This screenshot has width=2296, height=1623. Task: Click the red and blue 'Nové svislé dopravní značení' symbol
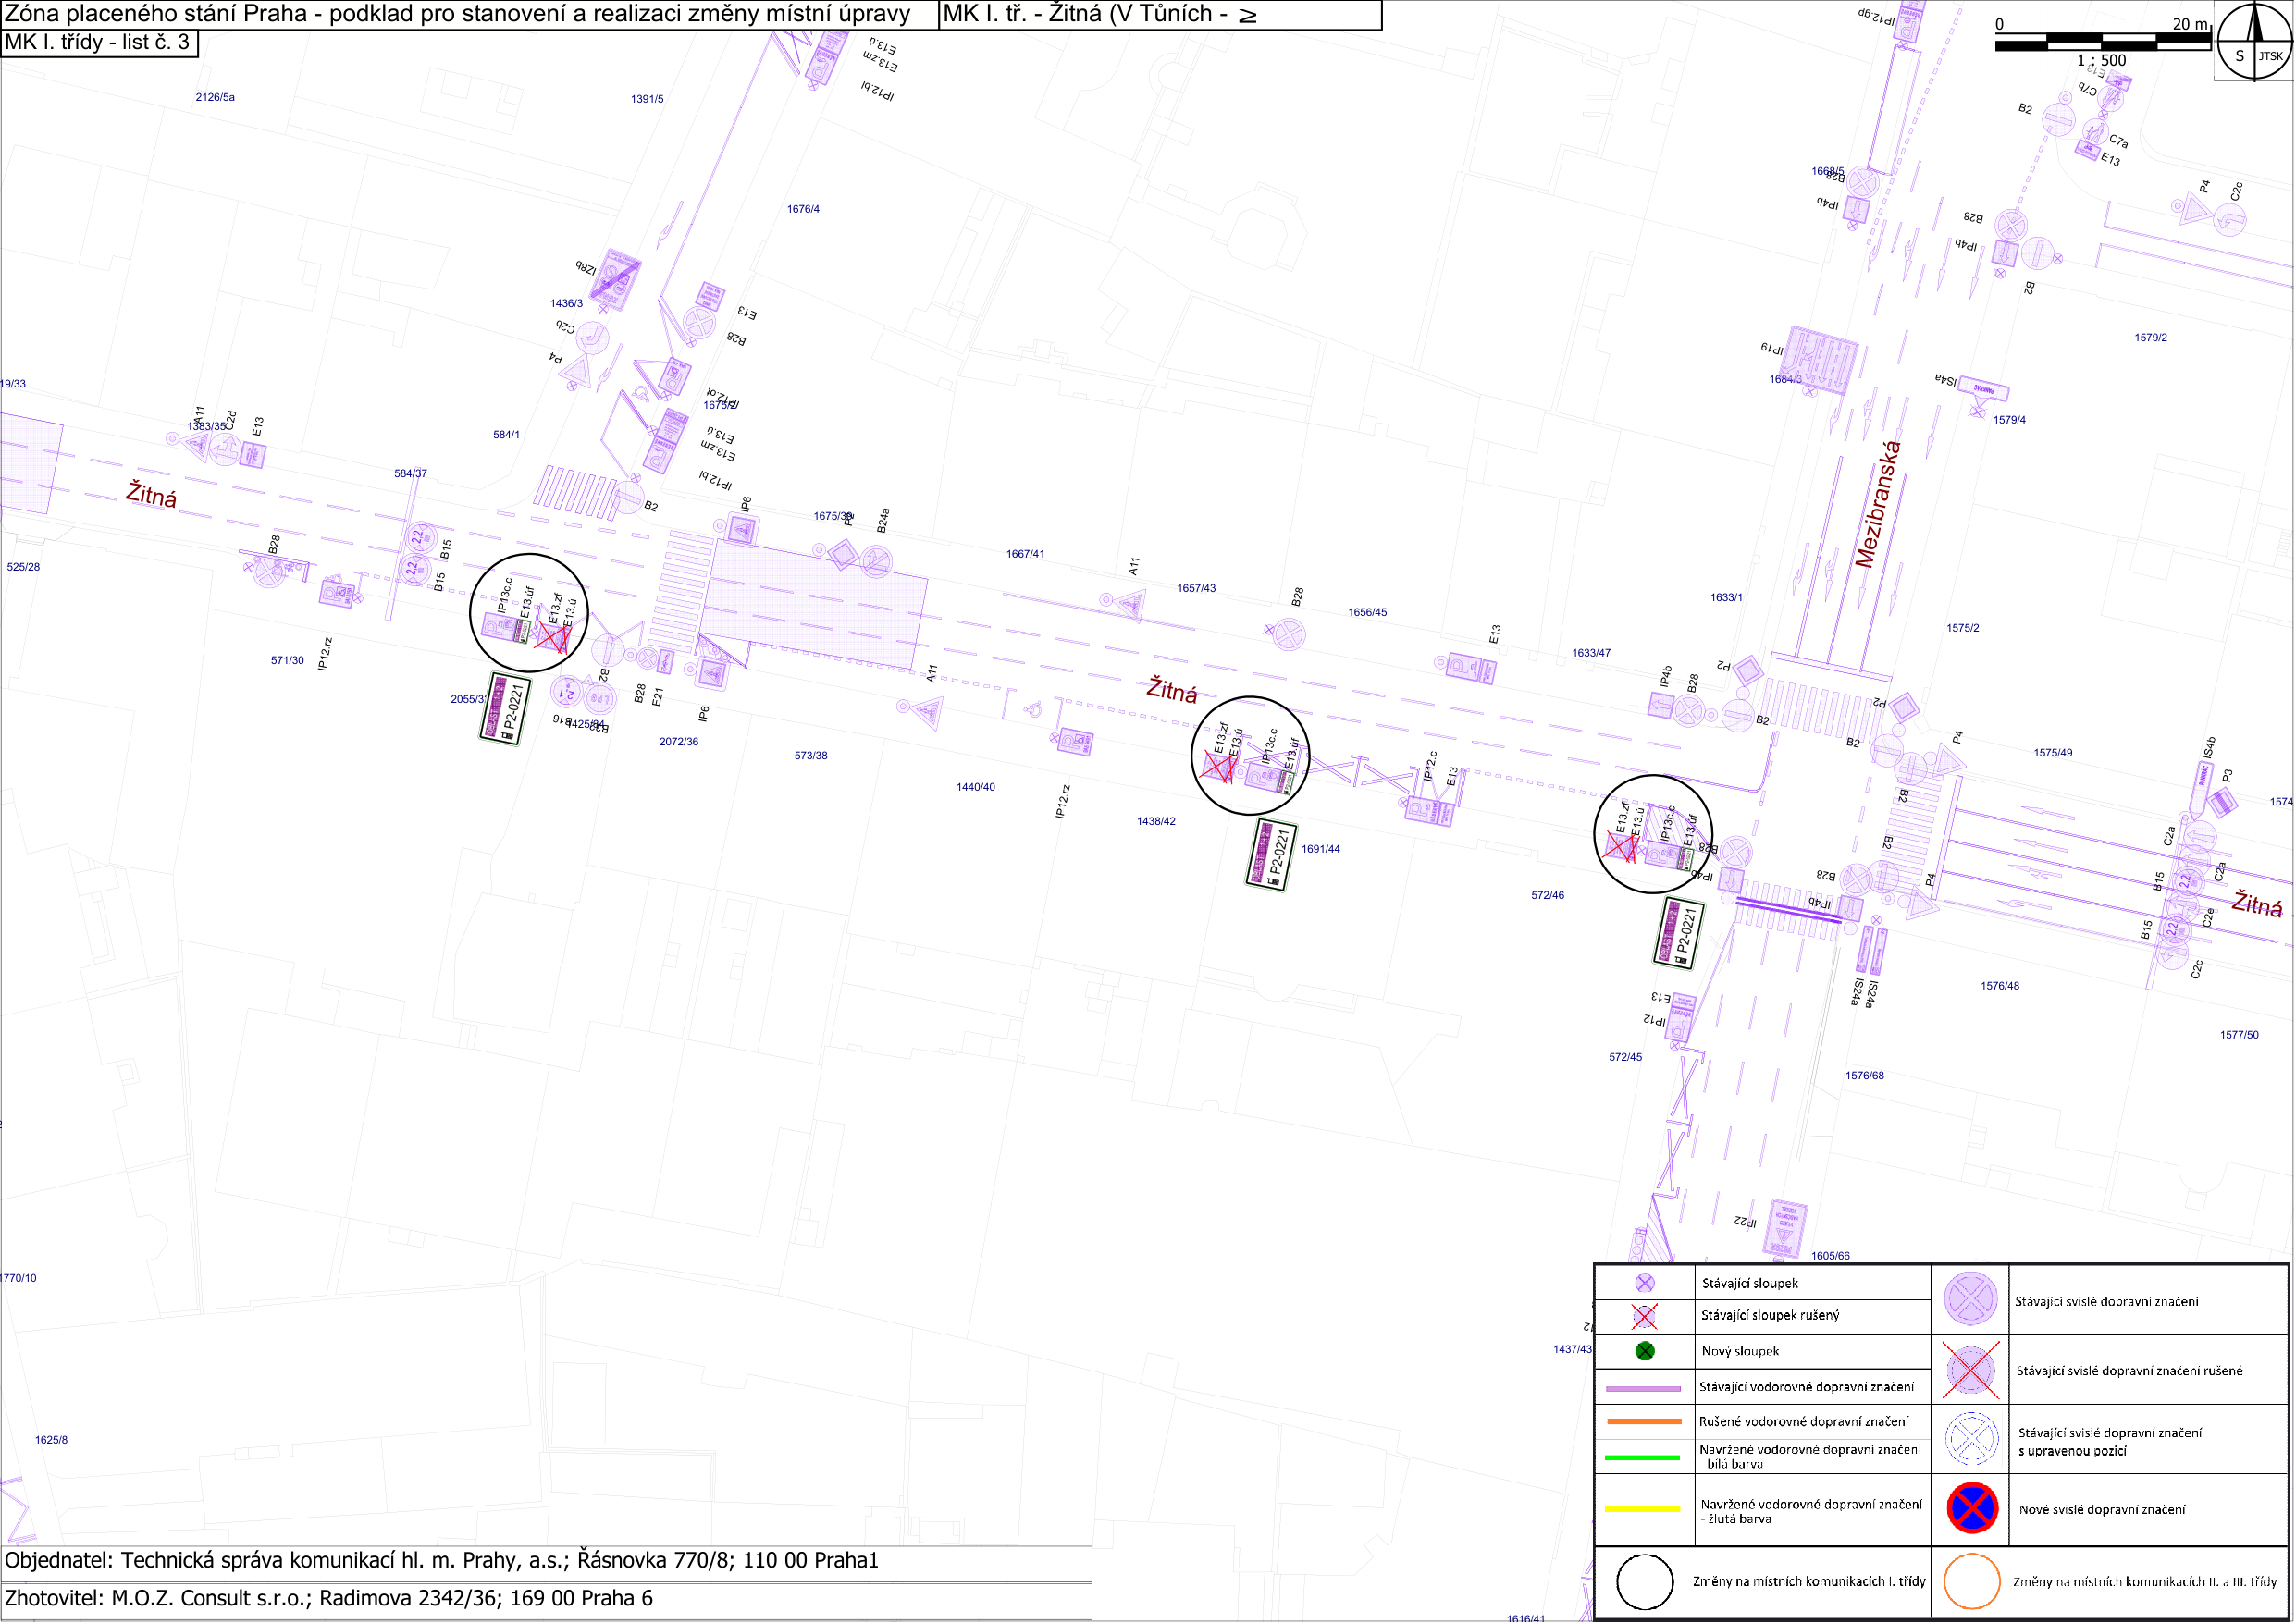pyautogui.click(x=1973, y=1509)
